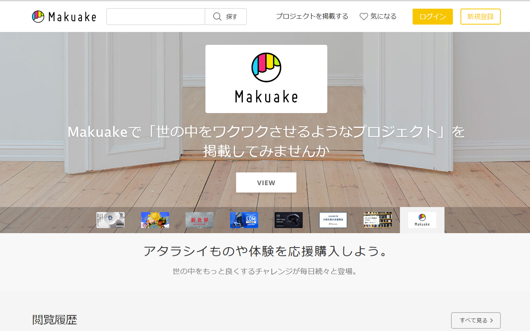Click the banner headline about Makuake projects

[x=266, y=142]
